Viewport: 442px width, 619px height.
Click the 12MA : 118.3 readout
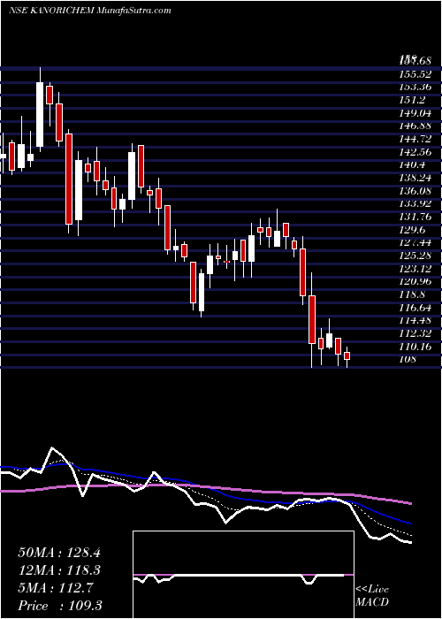point(59,570)
